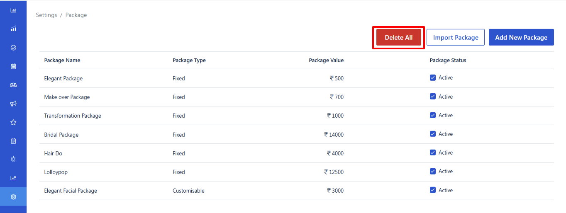The image size is (566, 213).
Task: Open the bar chart dashboard icon in sidebar
Action: click(x=13, y=10)
